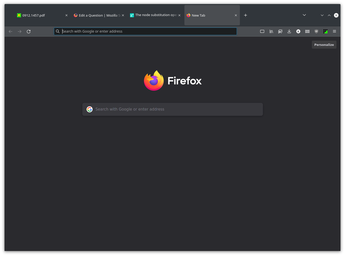
Task: Reload the current page
Action: (29, 31)
